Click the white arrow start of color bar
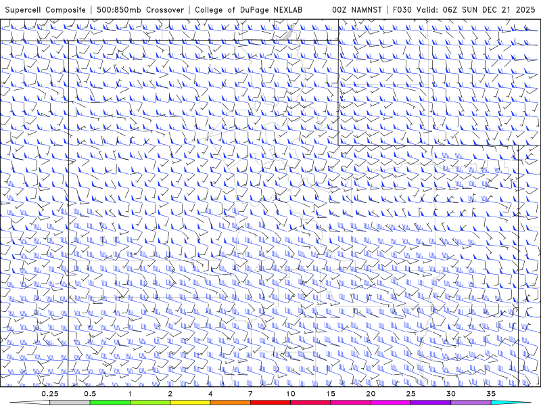Screen dimensions: 541x406 tap(29, 403)
